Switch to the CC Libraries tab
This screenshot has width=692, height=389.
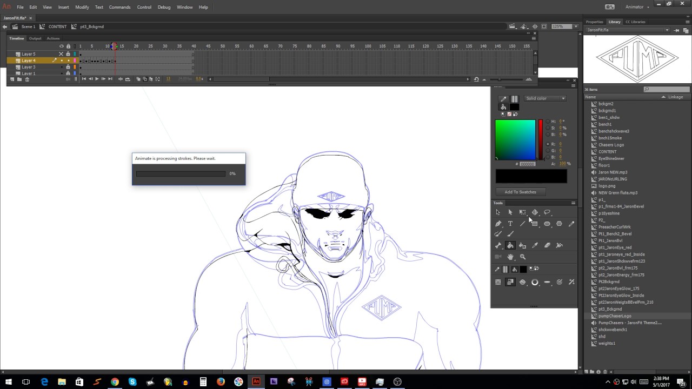pyautogui.click(x=635, y=22)
